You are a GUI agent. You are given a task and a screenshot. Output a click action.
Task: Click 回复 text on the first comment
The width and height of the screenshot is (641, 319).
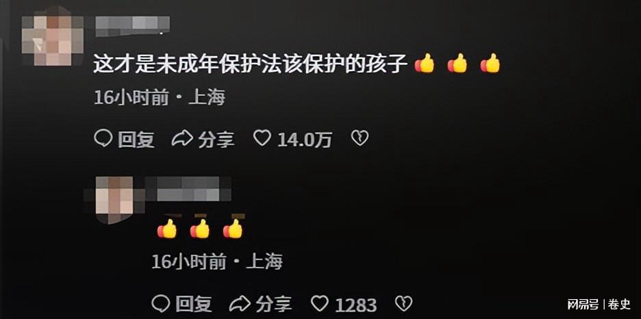(136, 140)
